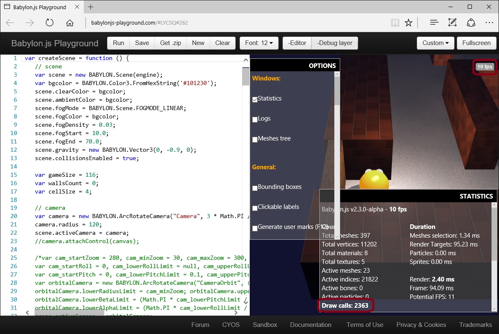Screen dimensions: 499x334
Task: Click the yellow ball in the scene
Action: pos(374,179)
